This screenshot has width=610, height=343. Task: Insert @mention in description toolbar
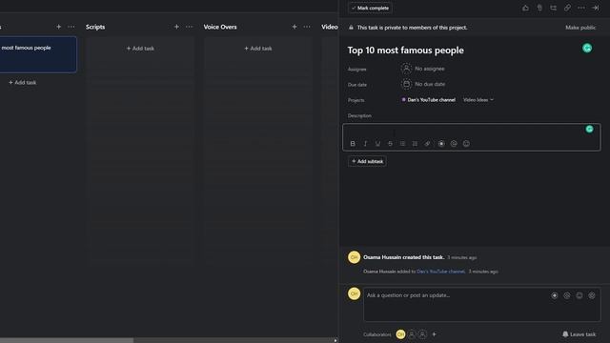pyautogui.click(x=454, y=144)
